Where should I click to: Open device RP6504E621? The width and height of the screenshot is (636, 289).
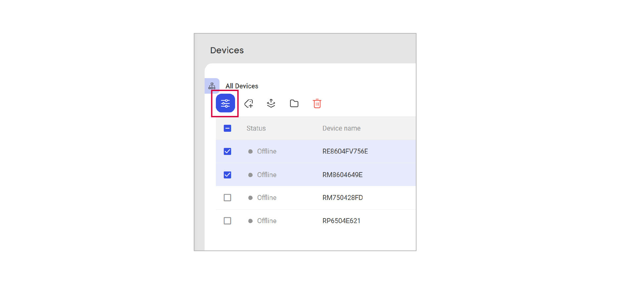coord(341,221)
